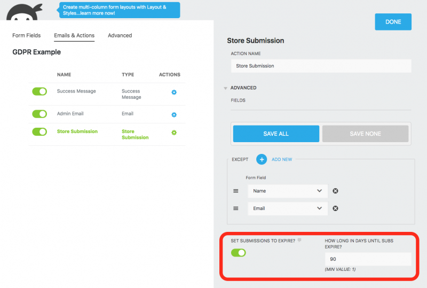
Task: Click the green gear for Store Submission
Action: pyautogui.click(x=174, y=133)
